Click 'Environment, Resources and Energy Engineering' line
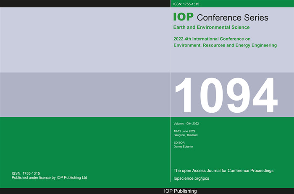The image size is (294, 194). pos(225,45)
